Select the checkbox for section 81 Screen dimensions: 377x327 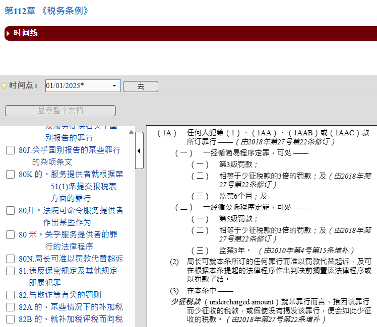[10, 271]
